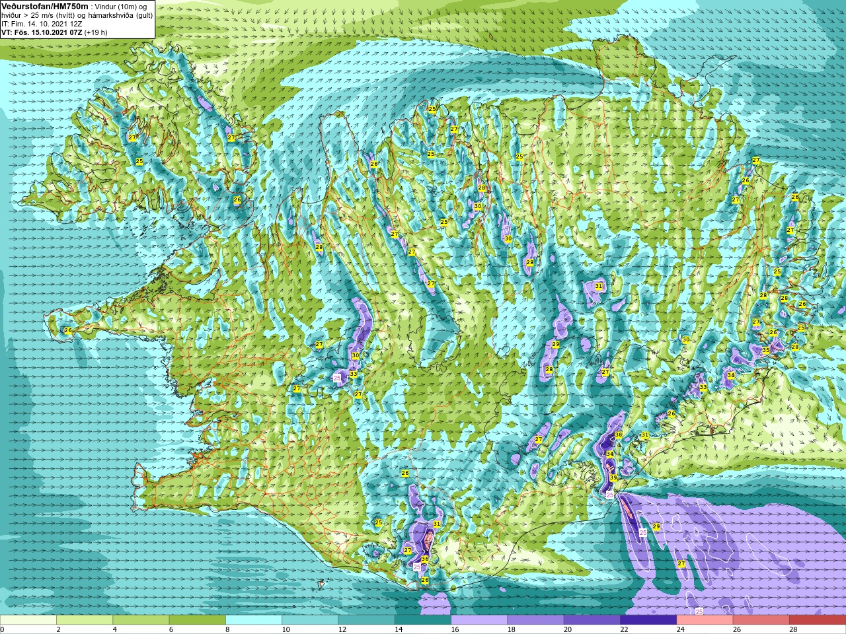846x634 pixels.
Task: Click legend tick number '20'
Action: pyautogui.click(x=568, y=629)
